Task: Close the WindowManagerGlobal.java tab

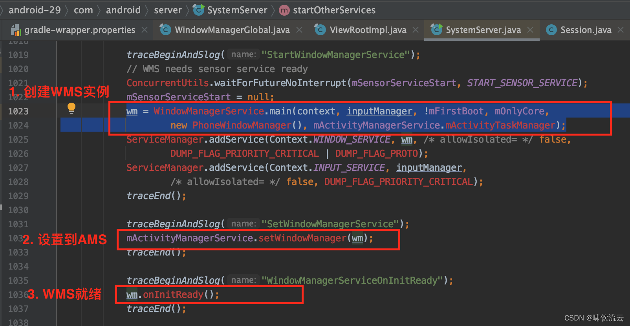Action: tap(299, 30)
